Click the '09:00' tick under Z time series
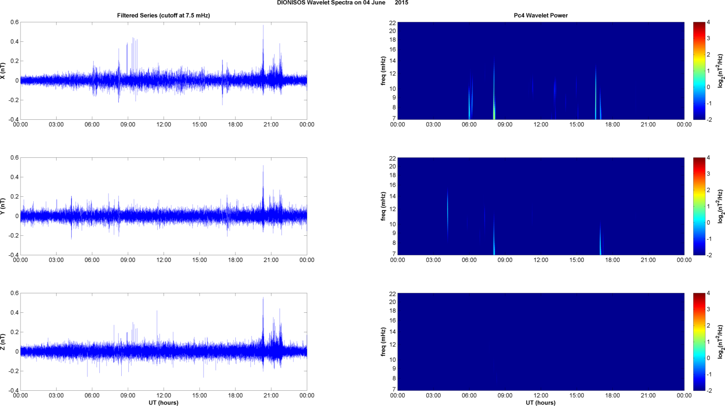725x406 pixels. pyautogui.click(x=128, y=396)
